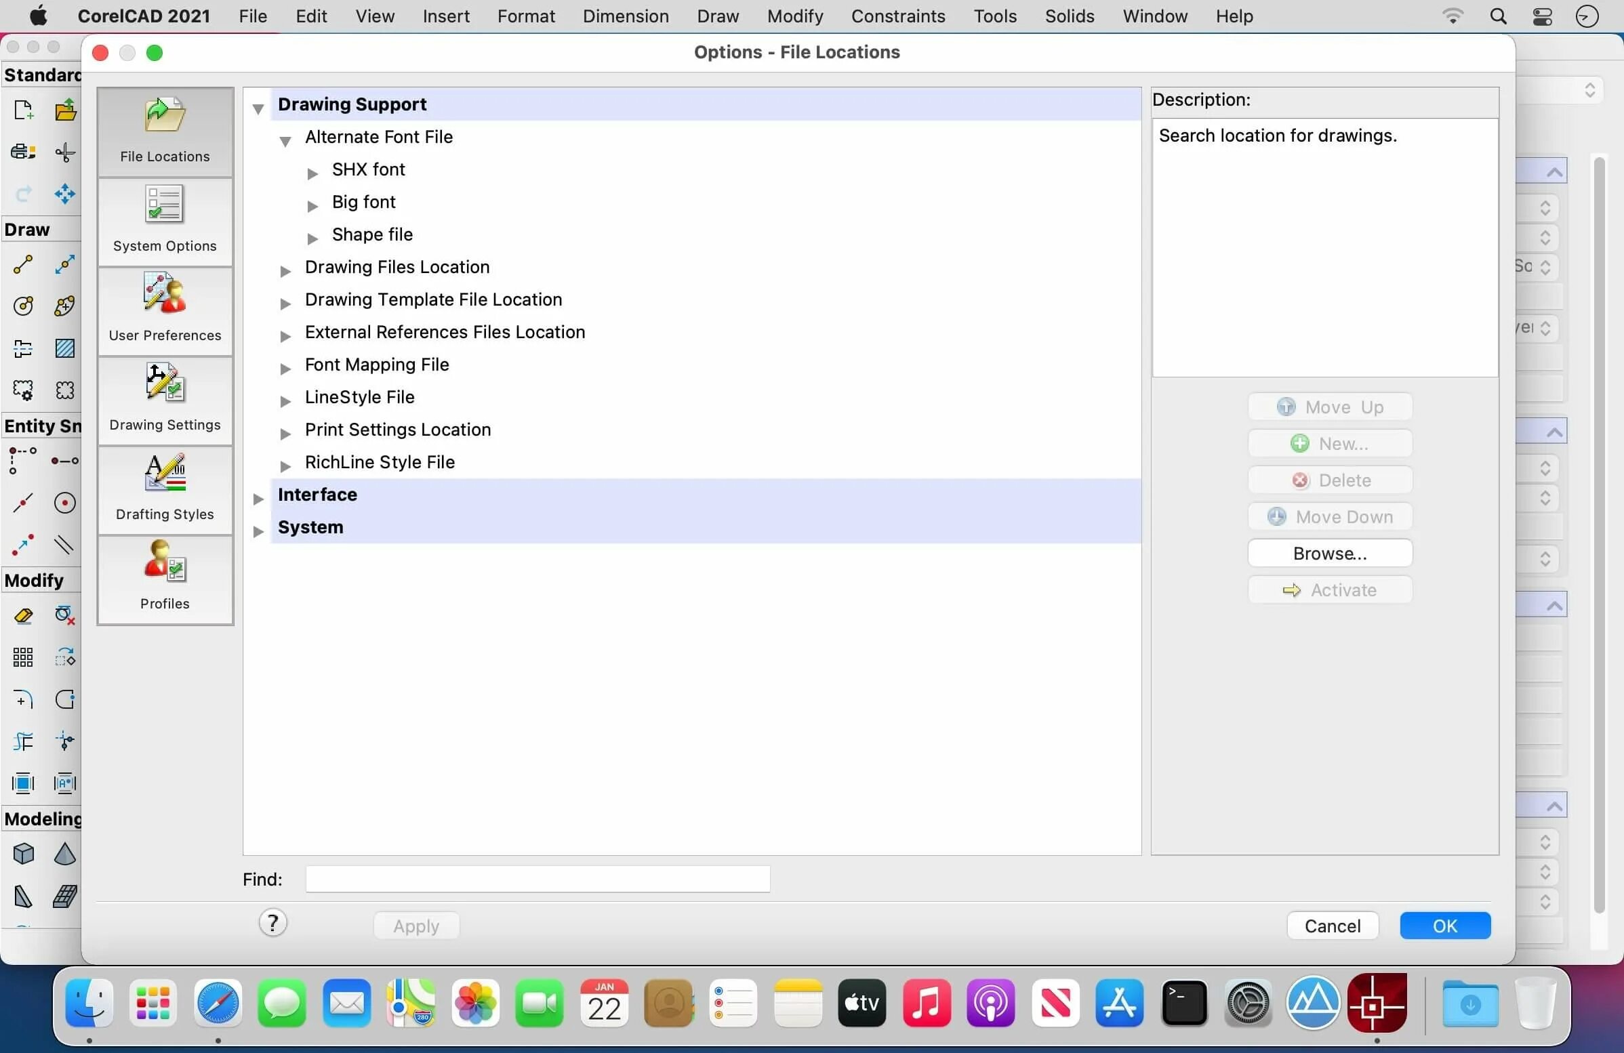Viewport: 1624px width, 1053px height.
Task: Open CorelCAD icon in the Dock
Action: tap(1377, 1004)
